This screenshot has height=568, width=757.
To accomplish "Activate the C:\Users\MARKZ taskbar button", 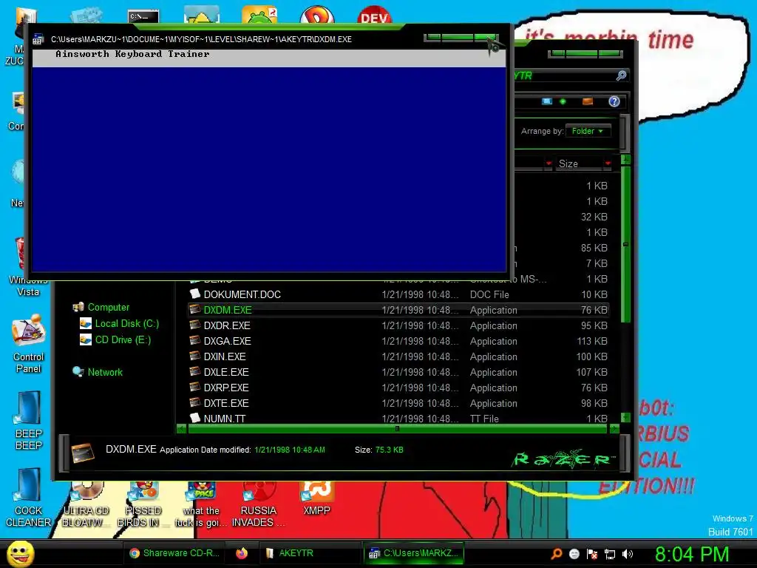I will point(413,553).
